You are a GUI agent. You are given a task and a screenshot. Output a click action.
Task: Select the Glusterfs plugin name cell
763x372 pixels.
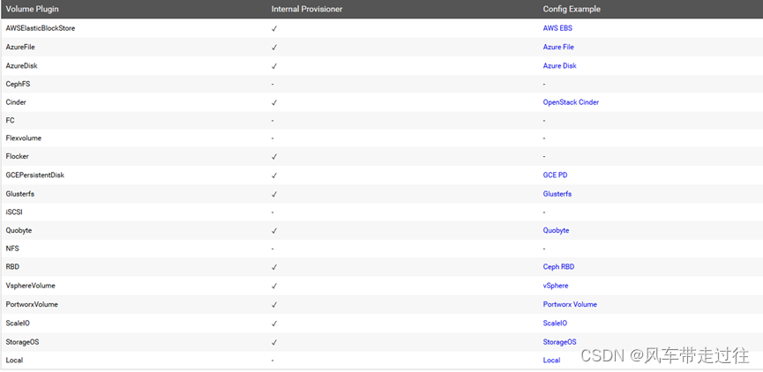pos(20,194)
